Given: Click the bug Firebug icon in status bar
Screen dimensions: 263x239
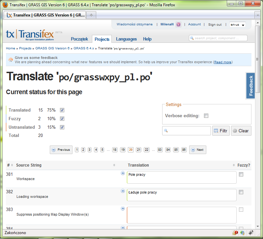Looking at the screenshot, I should pos(251,232).
